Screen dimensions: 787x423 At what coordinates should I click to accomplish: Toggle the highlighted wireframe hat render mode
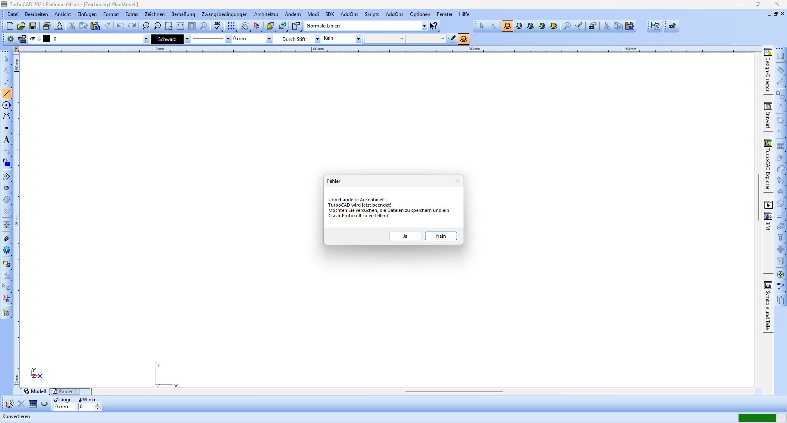tap(507, 26)
